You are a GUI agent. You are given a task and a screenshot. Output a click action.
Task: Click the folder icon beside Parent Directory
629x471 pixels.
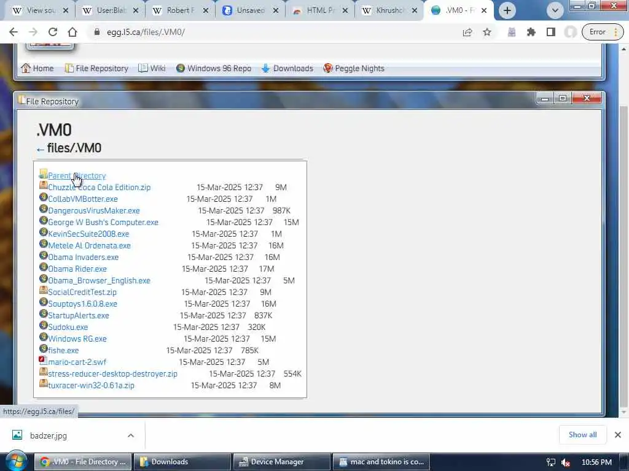tap(44, 174)
